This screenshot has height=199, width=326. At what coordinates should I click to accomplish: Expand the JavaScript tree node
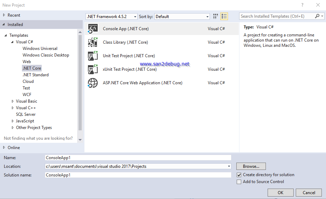point(13,121)
